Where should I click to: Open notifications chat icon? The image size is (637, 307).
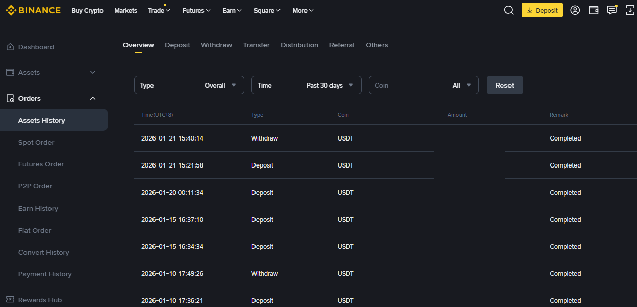tap(611, 10)
